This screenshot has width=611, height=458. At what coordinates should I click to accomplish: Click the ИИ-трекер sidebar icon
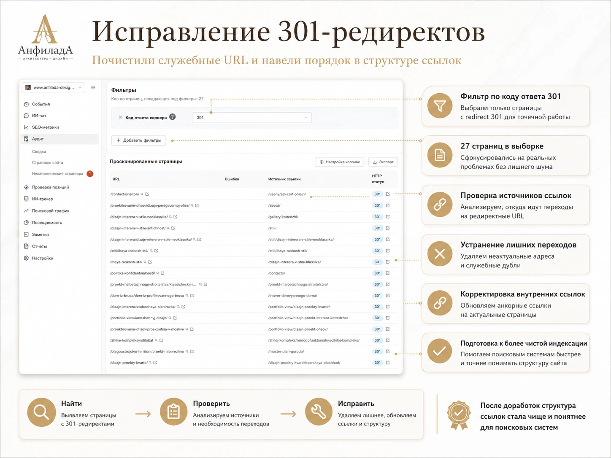26,199
